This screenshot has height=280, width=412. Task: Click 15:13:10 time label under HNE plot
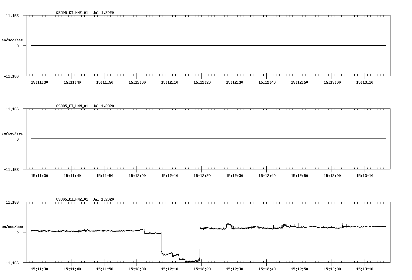pyautogui.click(x=365, y=82)
